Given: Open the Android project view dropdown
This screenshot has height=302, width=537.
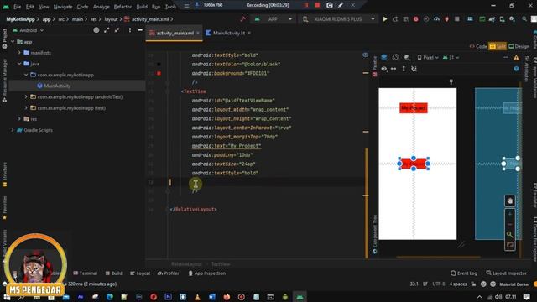Looking at the screenshot, I should point(29,30).
